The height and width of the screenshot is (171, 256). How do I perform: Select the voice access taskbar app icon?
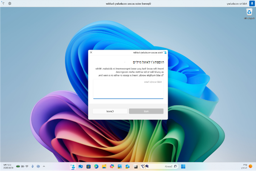click(73, 166)
